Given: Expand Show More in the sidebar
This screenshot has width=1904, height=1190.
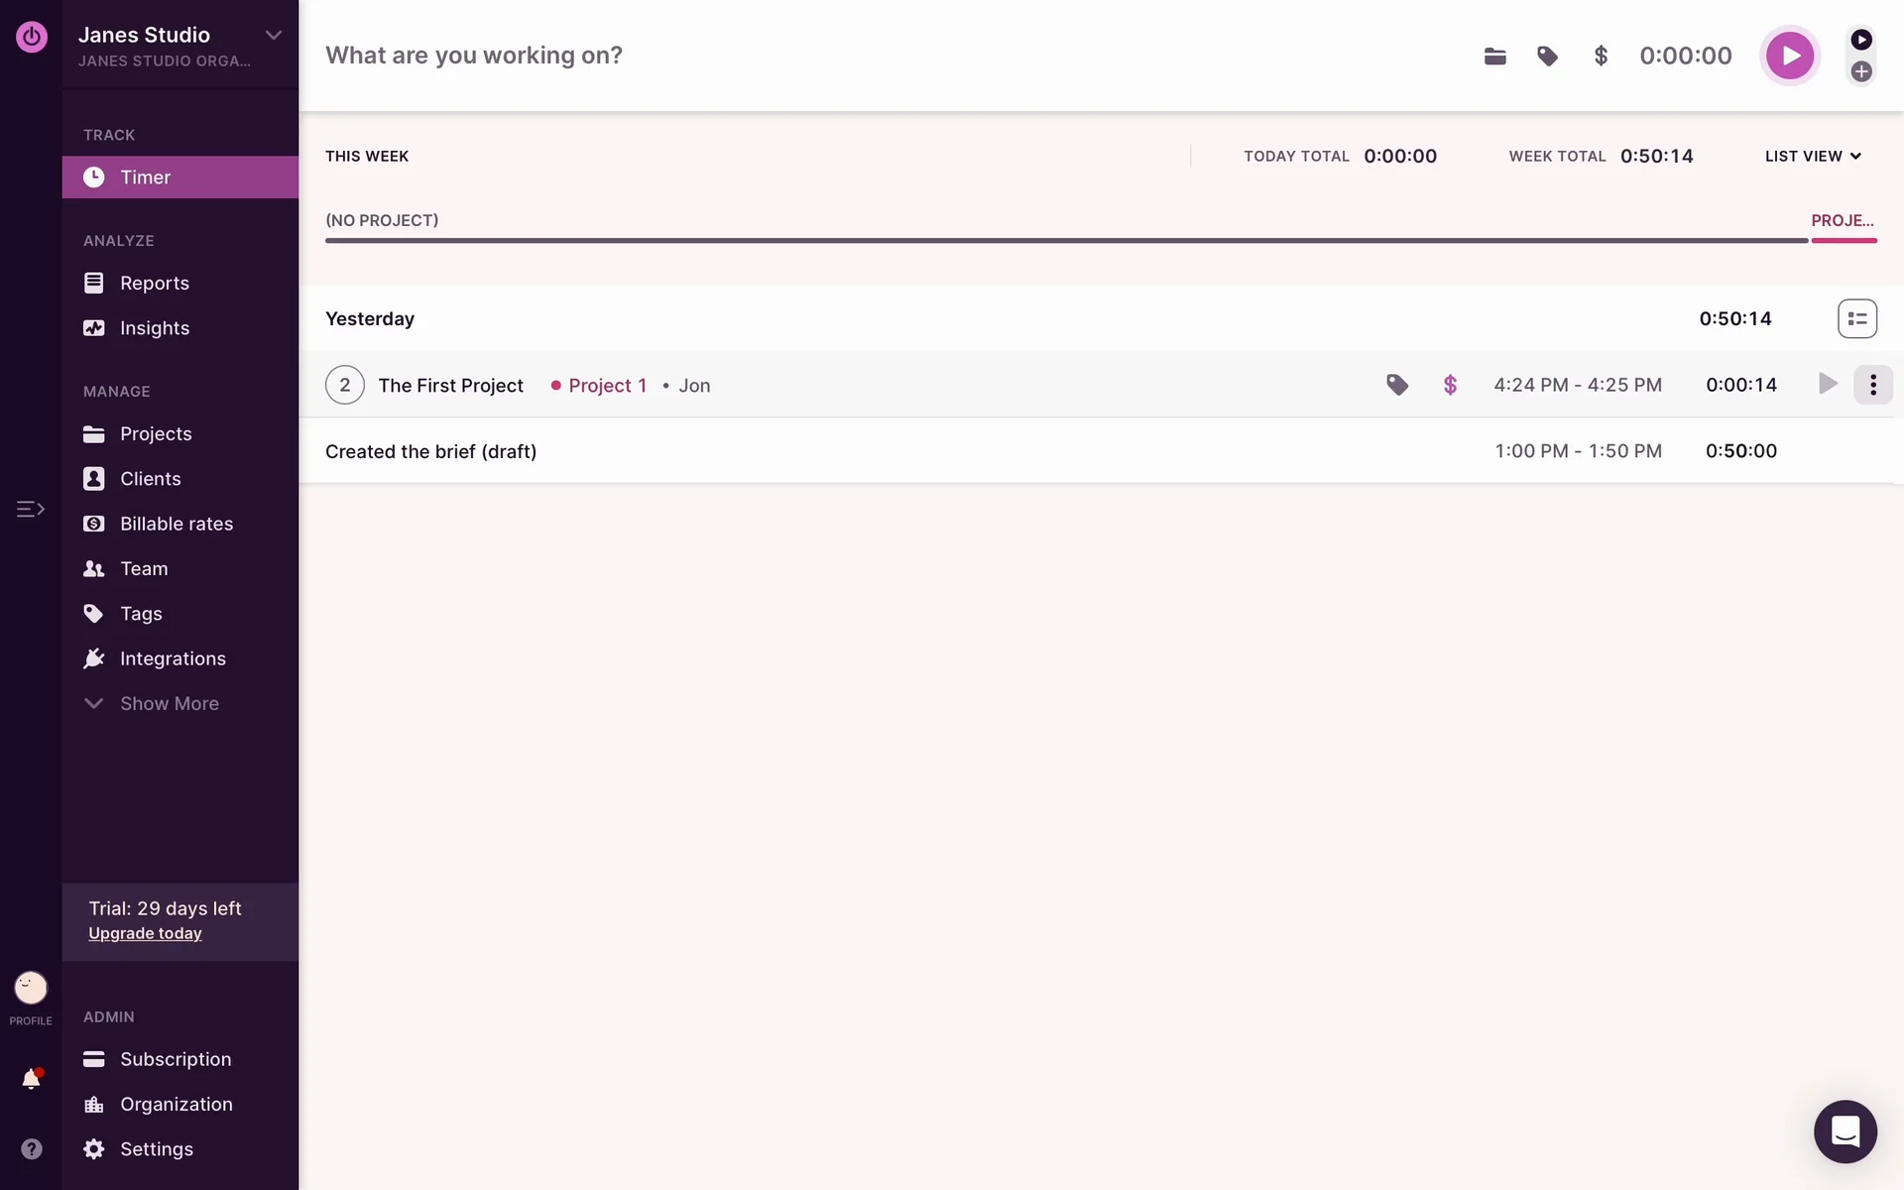Looking at the screenshot, I should point(169,703).
